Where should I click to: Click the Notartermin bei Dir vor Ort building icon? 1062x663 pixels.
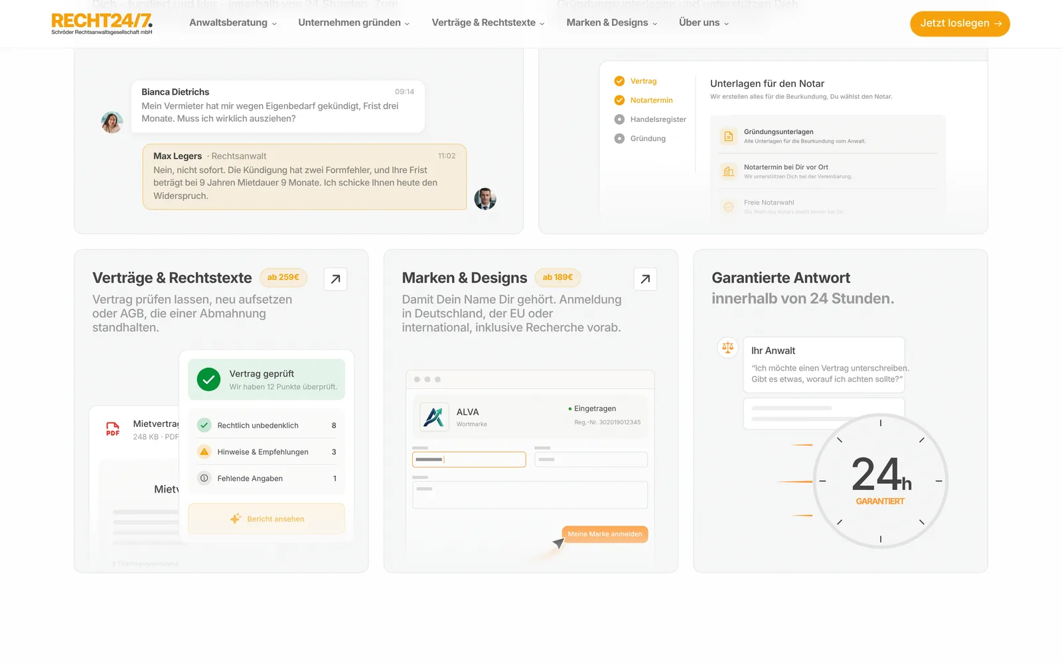pyautogui.click(x=729, y=171)
